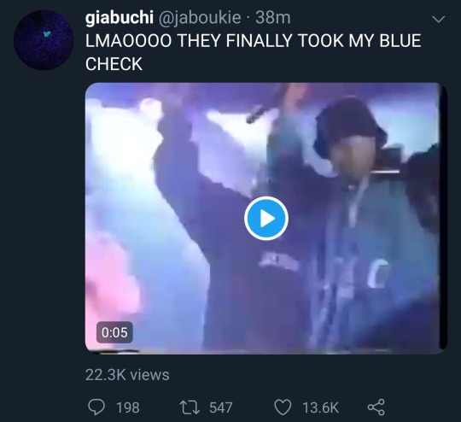Play the video using the blue play button

[x=266, y=219]
